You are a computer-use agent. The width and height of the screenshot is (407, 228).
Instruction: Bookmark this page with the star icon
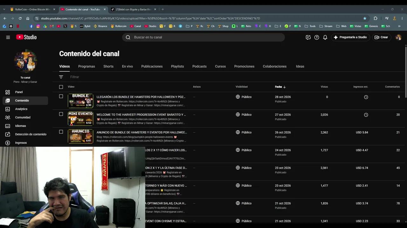(x=365, y=18)
